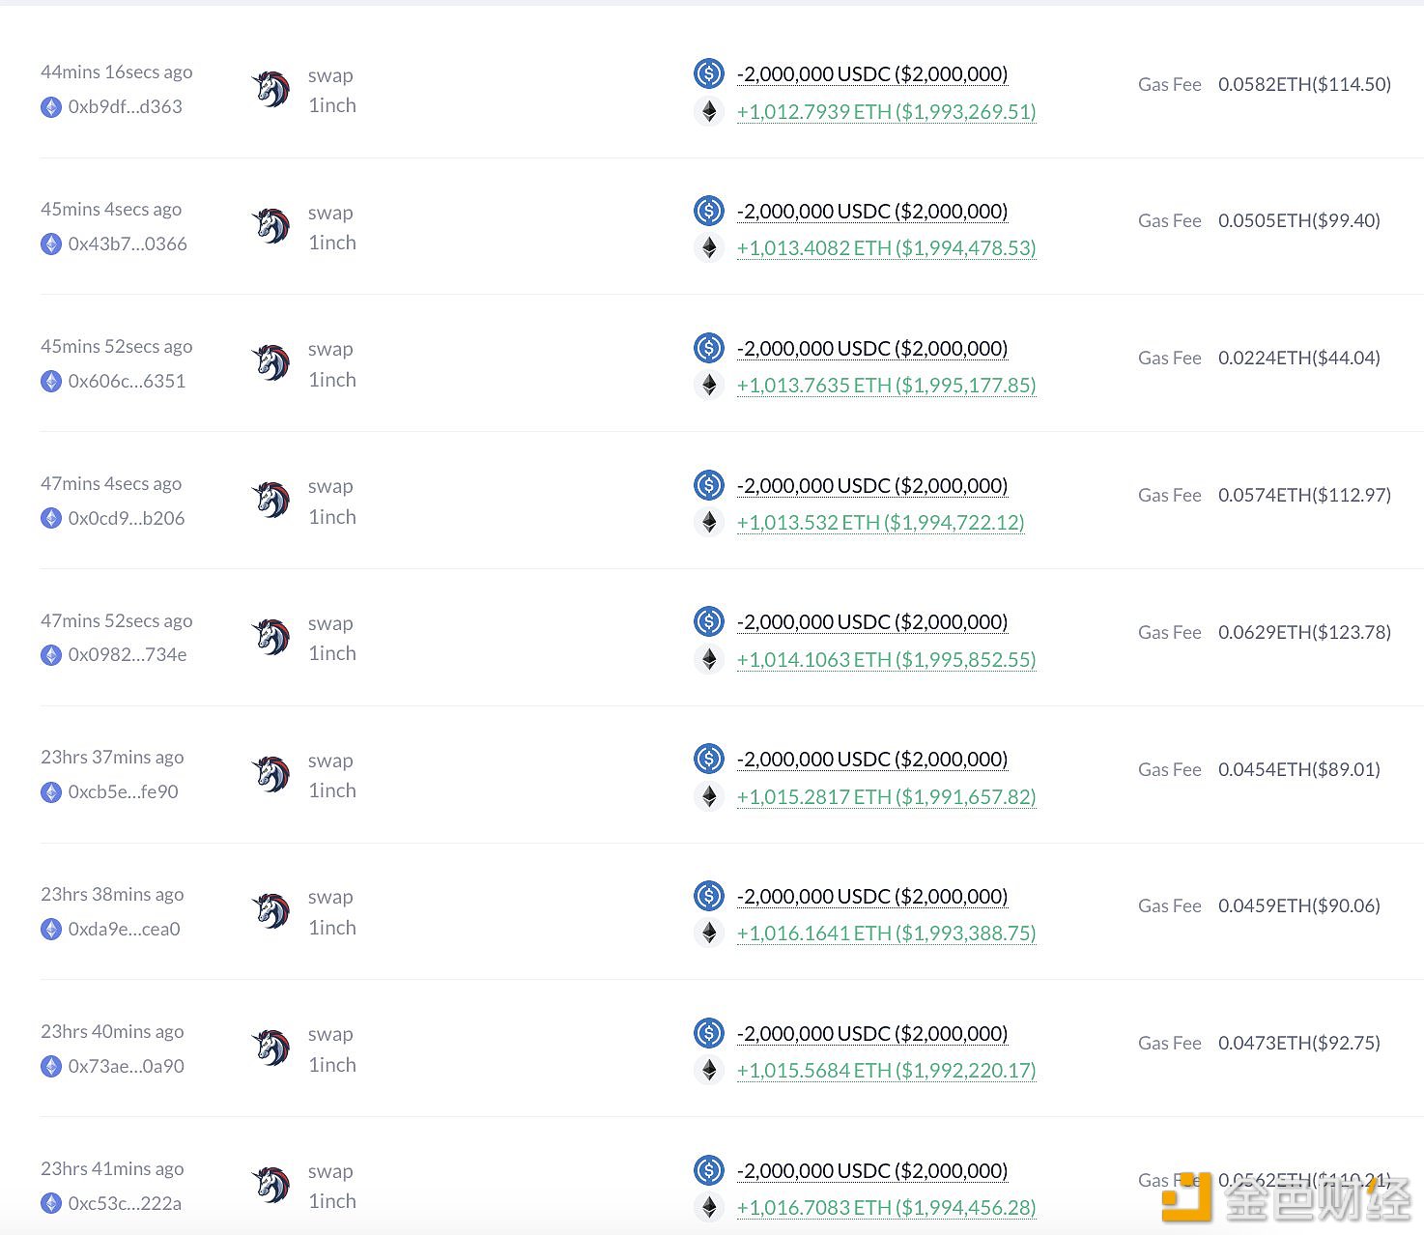Select the Ethereum chain icon next to 0xc53c...222a
The image size is (1424, 1235).
pyautogui.click(x=51, y=1204)
